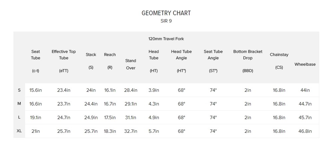Select the Stand Over column header
333x148 pixels.
point(131,64)
